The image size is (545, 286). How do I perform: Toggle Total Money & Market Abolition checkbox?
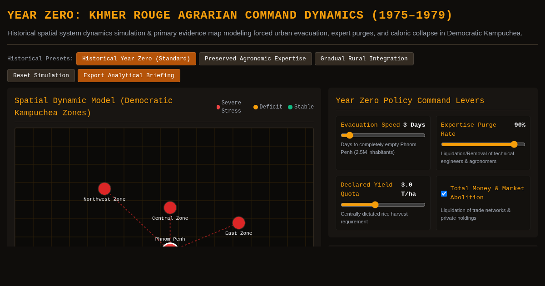click(x=444, y=193)
